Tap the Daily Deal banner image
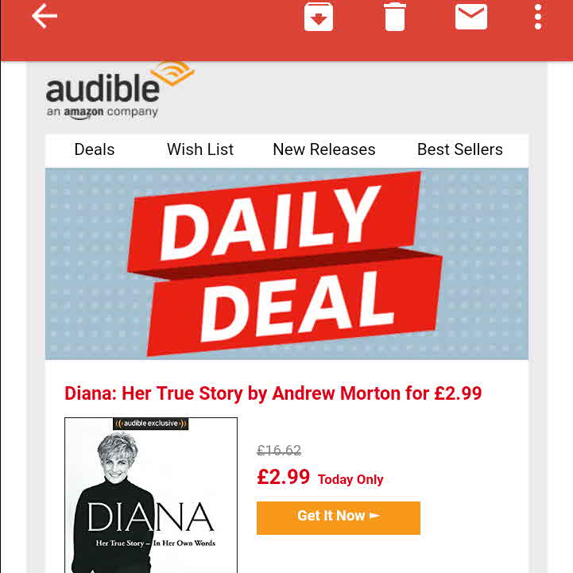 tap(286, 264)
